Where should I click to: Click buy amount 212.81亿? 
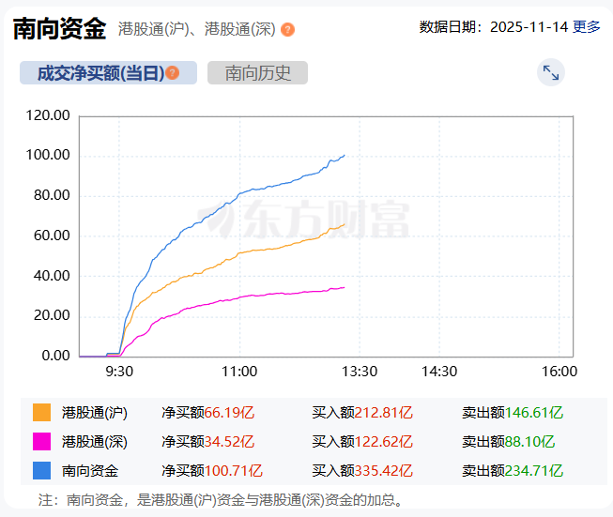(384, 413)
